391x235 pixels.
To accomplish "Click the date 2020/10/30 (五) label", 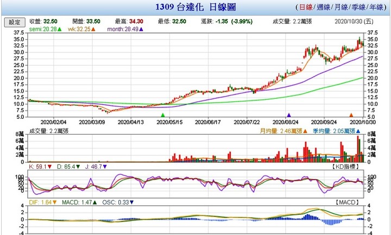I will pyautogui.click(x=354, y=21).
